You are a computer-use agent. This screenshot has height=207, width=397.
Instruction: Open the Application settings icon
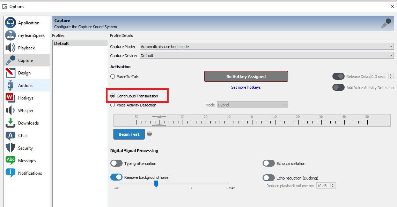coord(10,23)
